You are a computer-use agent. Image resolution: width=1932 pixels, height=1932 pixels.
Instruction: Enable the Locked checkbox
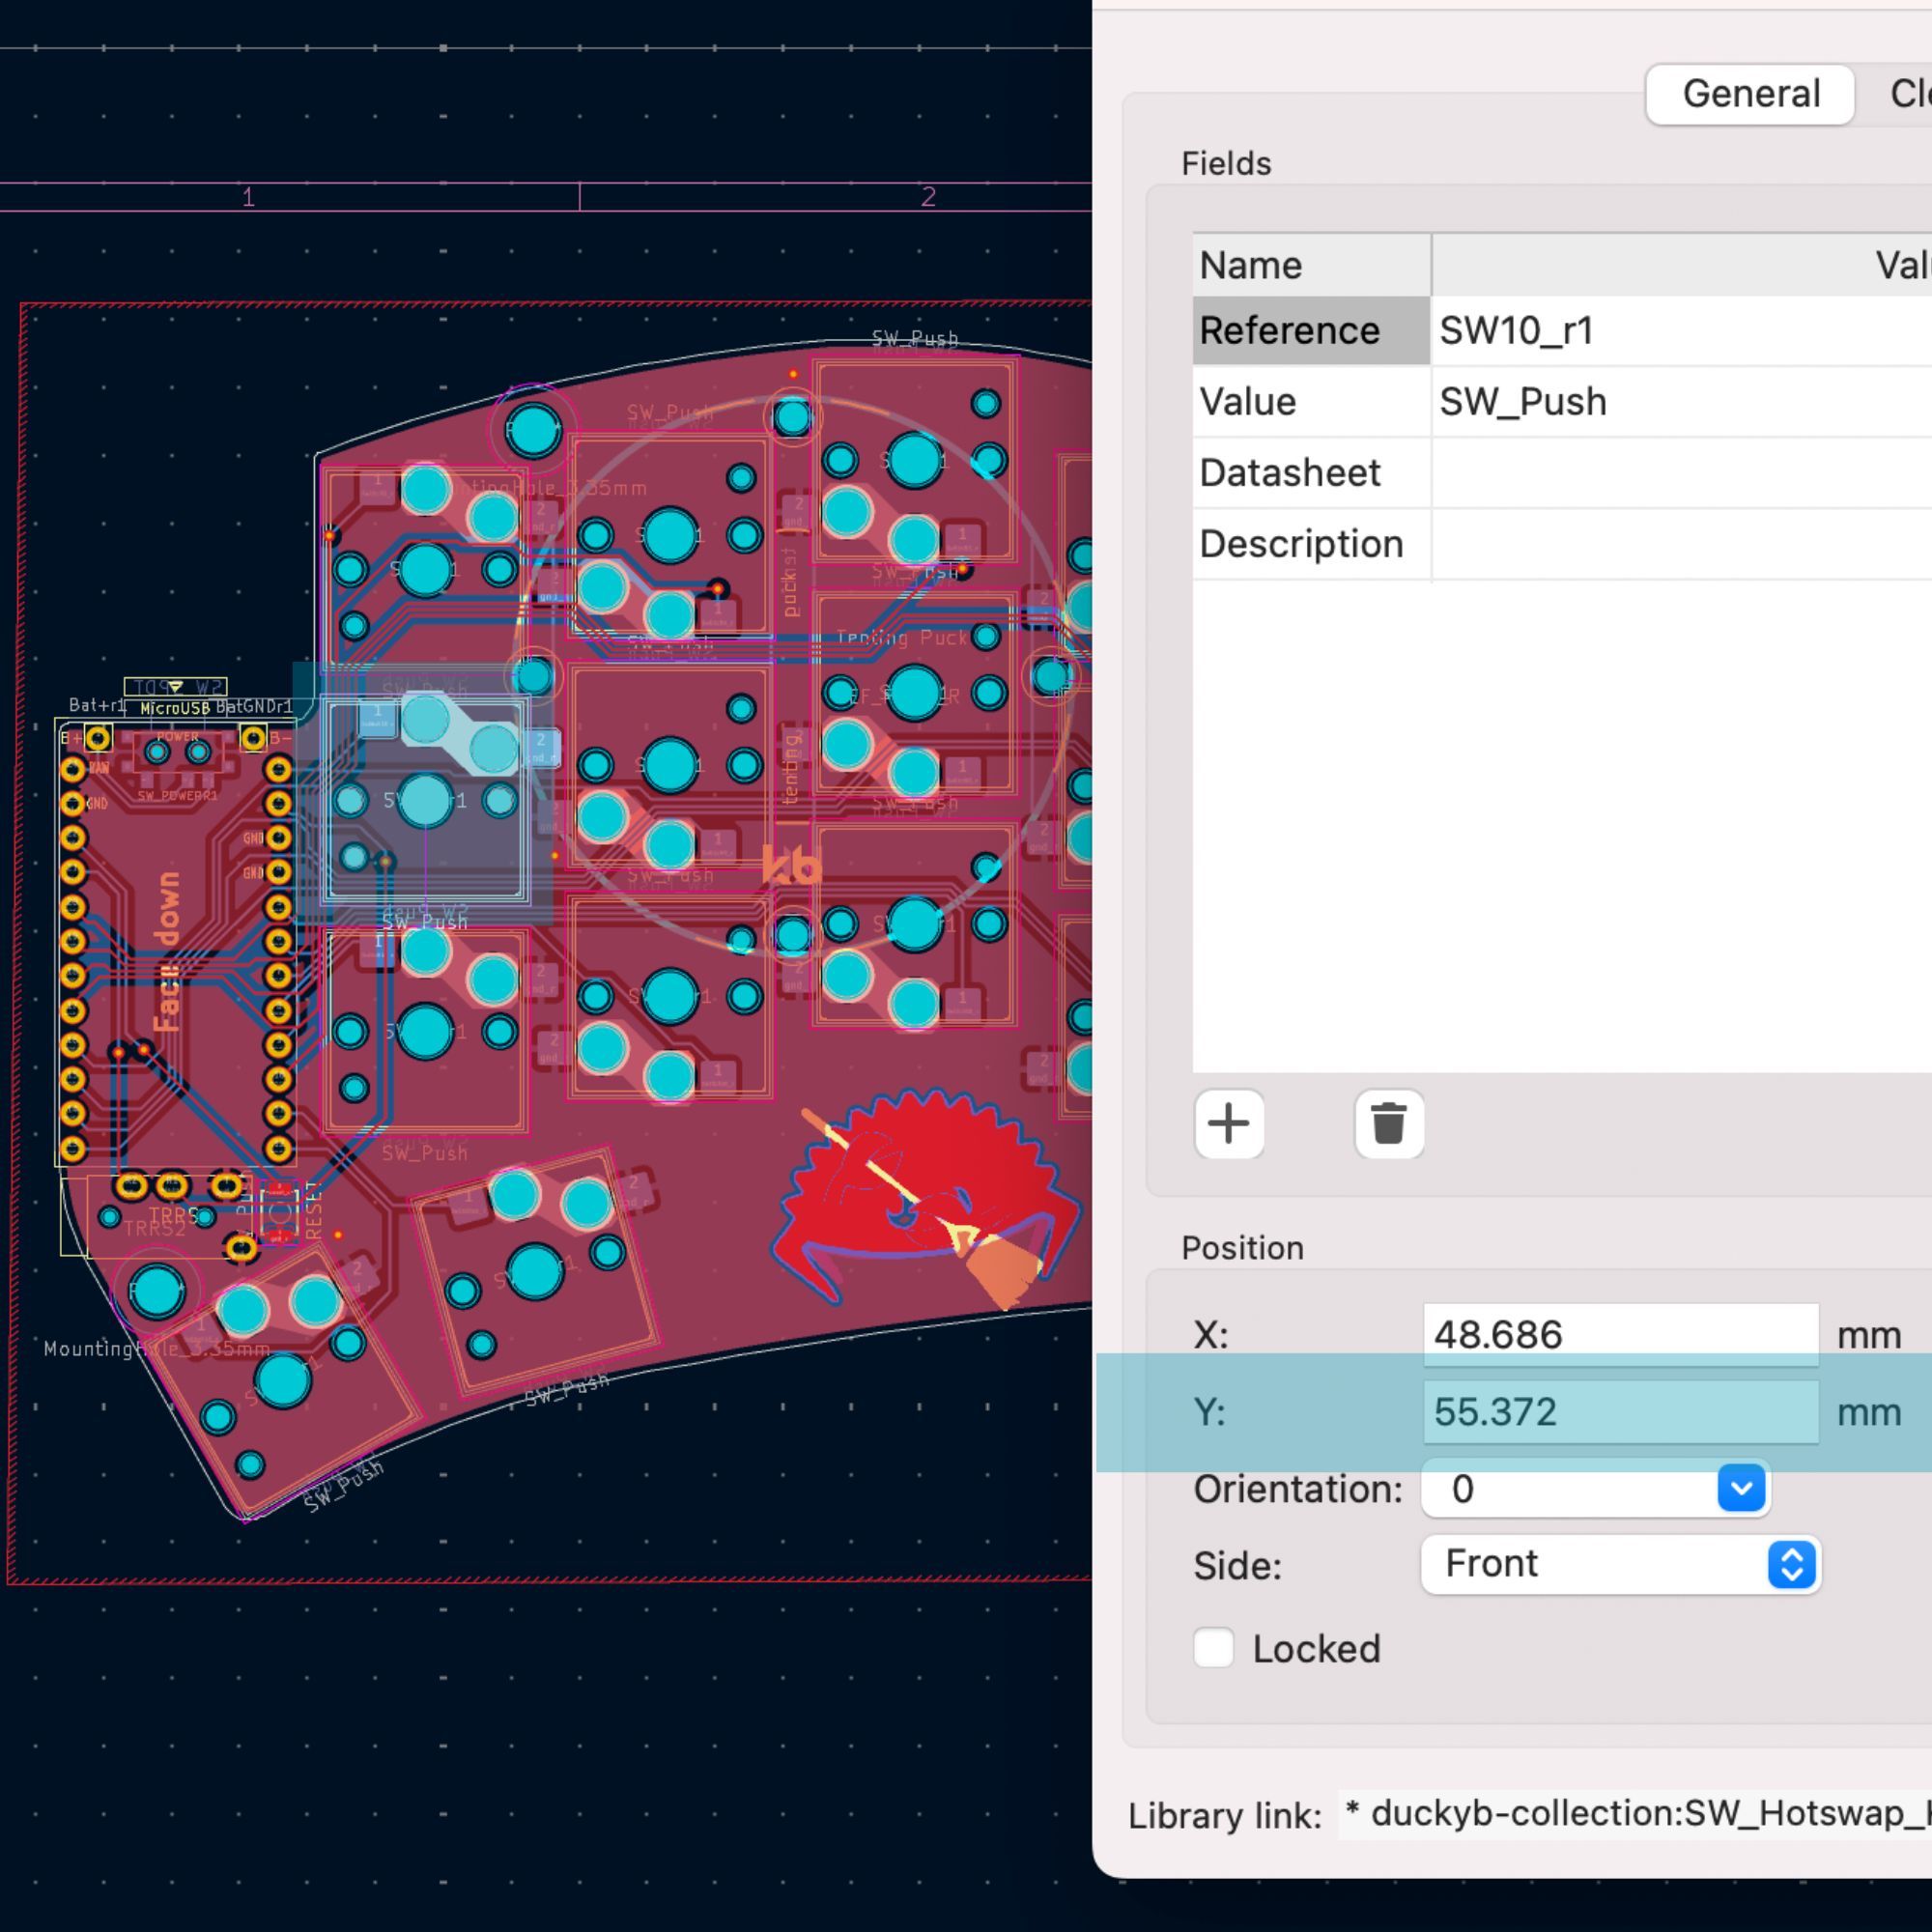1213,1649
